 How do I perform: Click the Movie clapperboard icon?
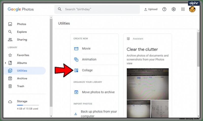(76, 49)
